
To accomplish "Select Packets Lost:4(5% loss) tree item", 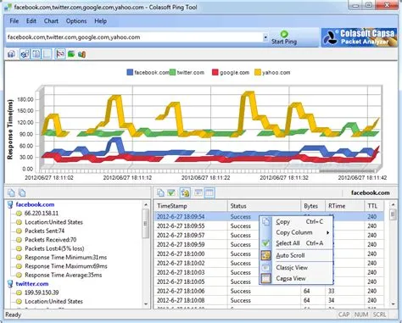I will pos(54,248).
